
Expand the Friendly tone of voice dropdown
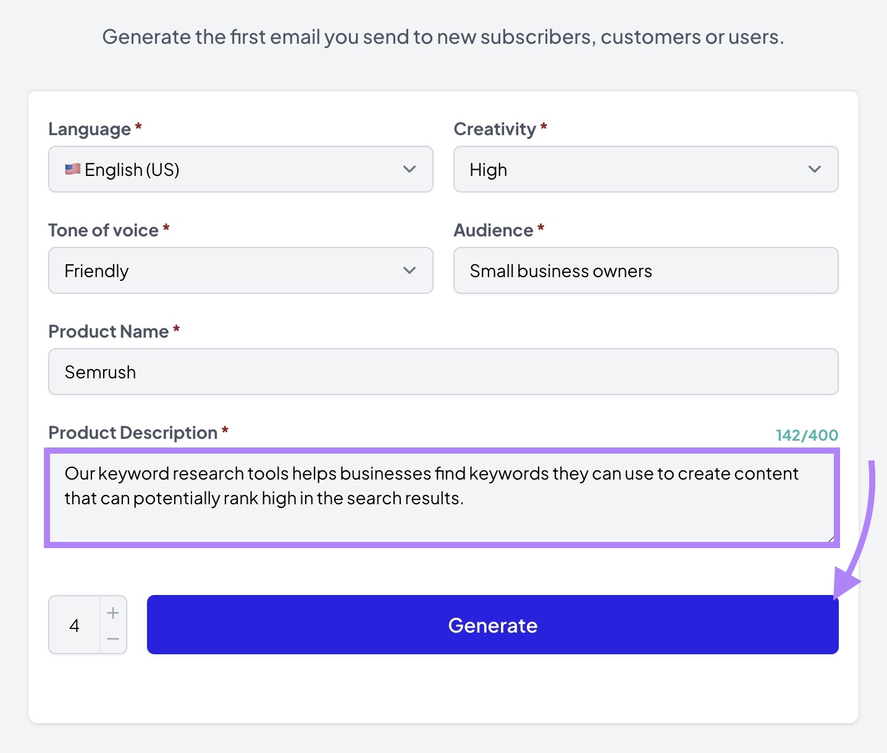tap(240, 270)
